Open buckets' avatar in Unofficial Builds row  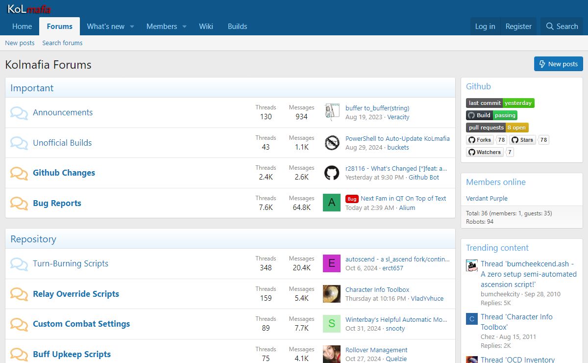[x=332, y=143]
